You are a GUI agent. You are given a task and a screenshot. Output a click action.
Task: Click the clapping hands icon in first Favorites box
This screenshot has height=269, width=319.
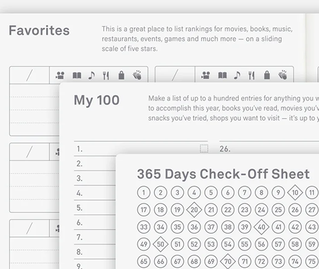[x=137, y=75]
